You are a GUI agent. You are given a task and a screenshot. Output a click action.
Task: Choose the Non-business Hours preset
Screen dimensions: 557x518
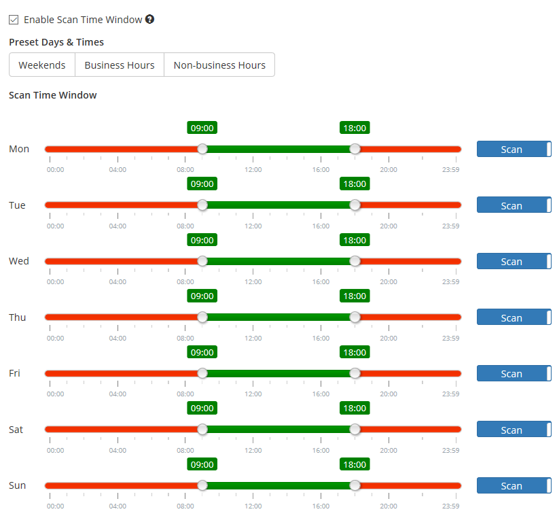(219, 65)
